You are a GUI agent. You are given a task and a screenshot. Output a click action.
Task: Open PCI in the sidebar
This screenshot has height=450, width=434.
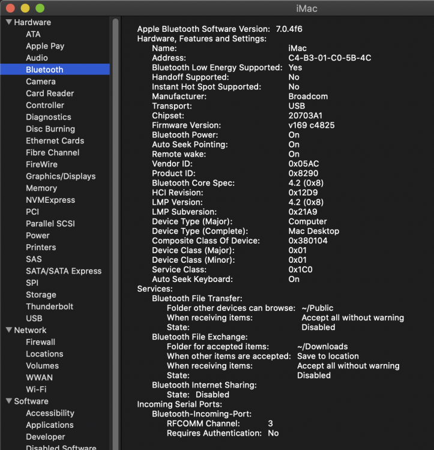(x=32, y=212)
